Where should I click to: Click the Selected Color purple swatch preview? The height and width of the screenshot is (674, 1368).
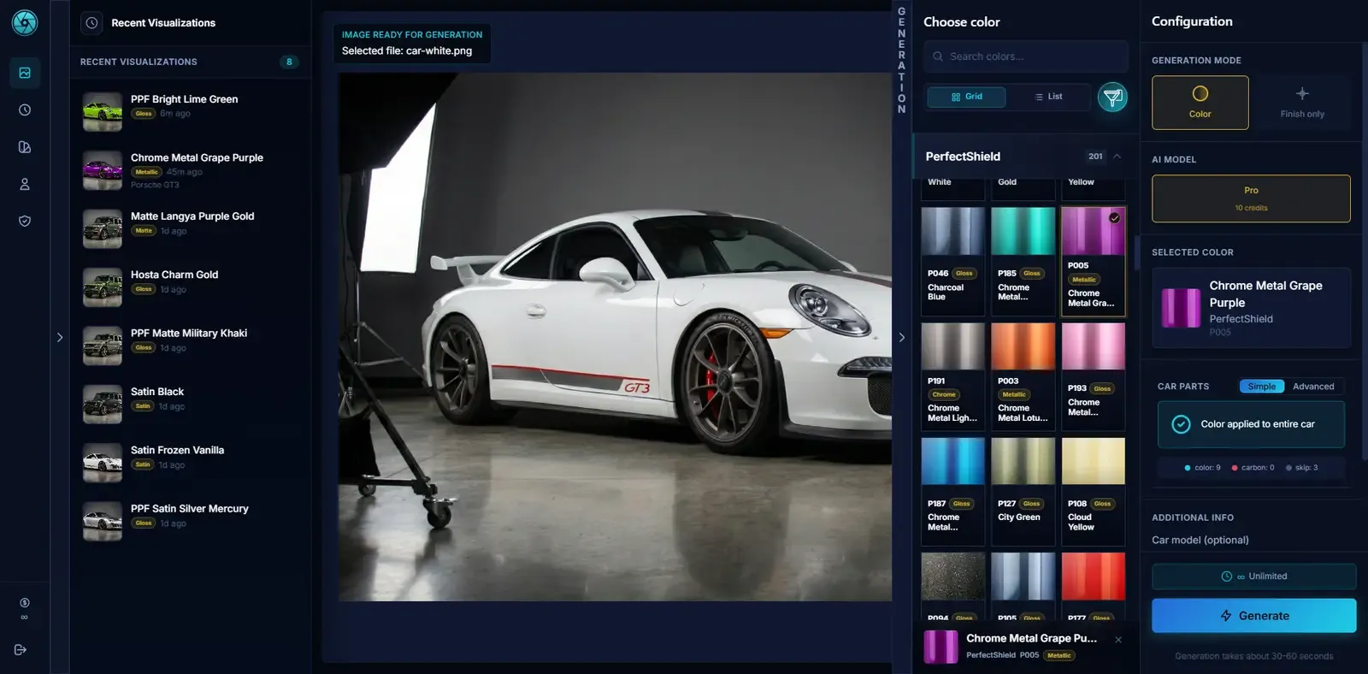coord(1181,308)
